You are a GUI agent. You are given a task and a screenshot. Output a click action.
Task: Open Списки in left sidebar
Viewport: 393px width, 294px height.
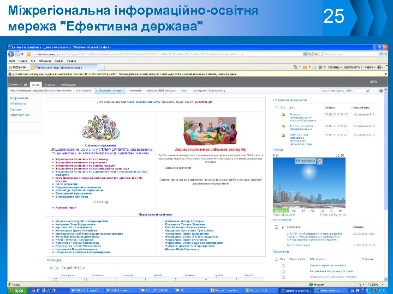click(x=15, y=109)
